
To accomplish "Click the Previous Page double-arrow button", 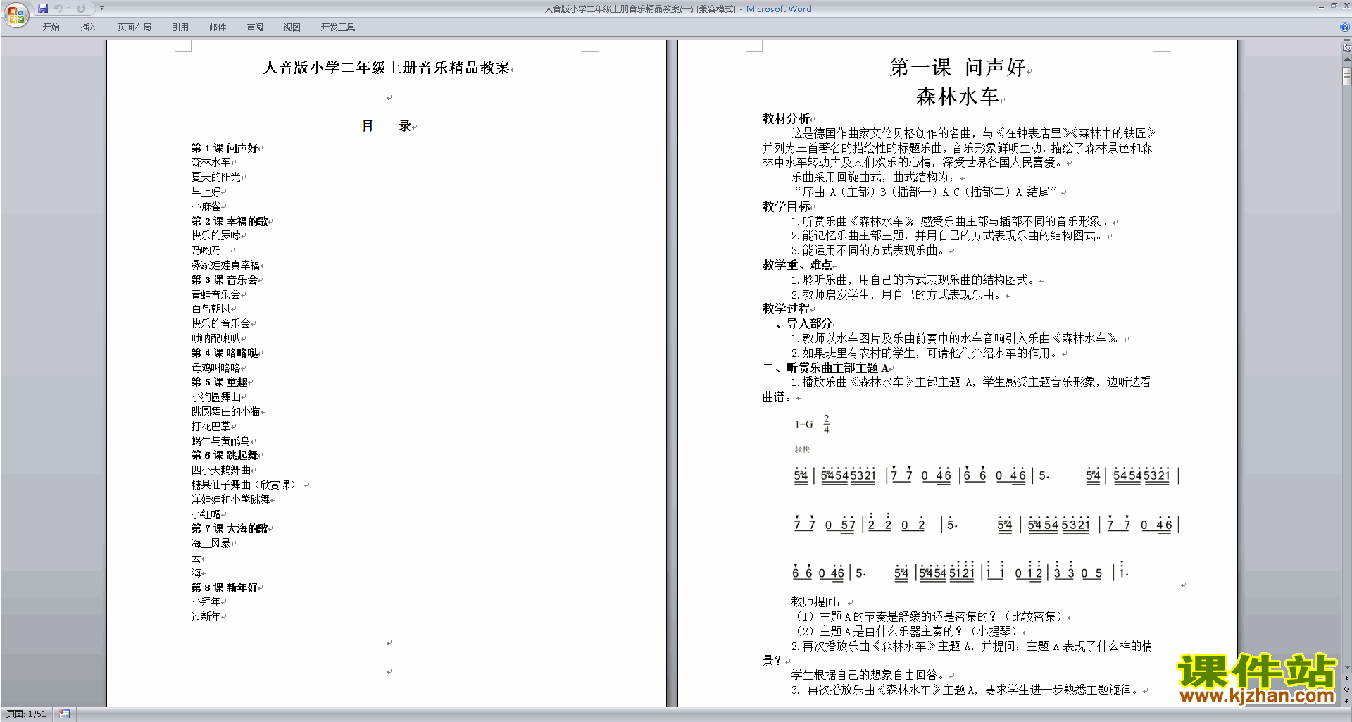I will point(1346,678).
